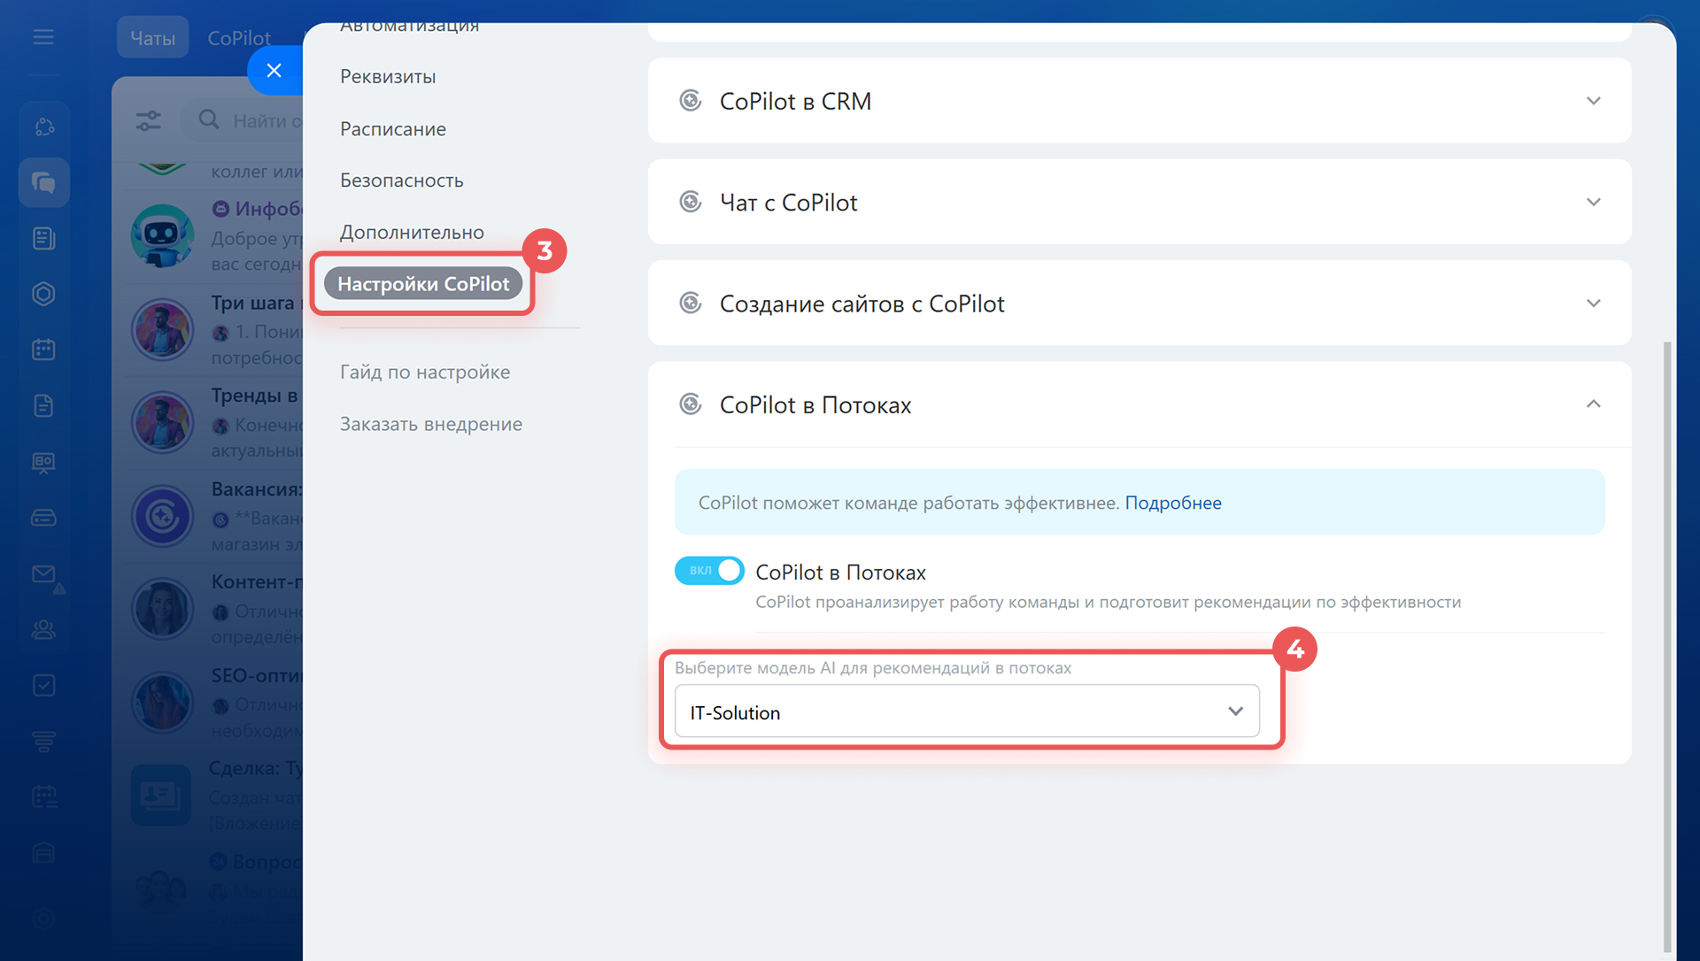Open the 'Дополнительно' settings section

click(x=412, y=233)
